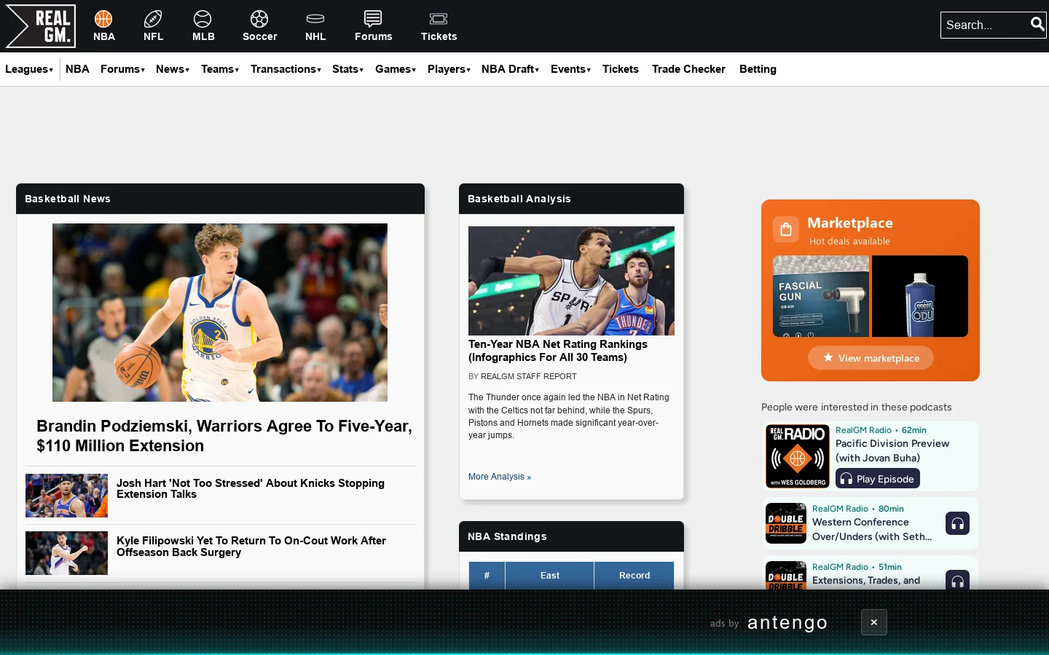
Task: Expand the NBA Draft dropdown menu
Action: click(510, 69)
